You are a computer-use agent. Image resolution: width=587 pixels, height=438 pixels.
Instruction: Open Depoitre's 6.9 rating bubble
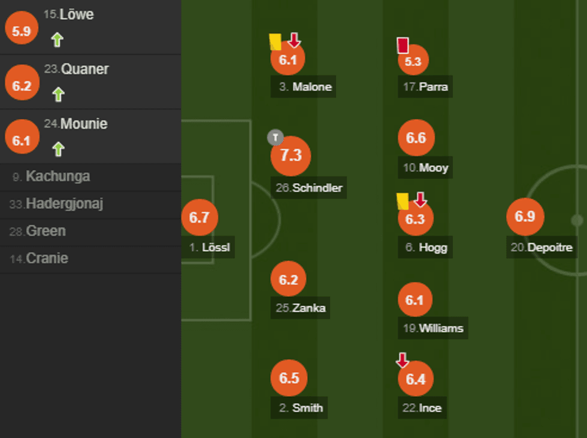(525, 217)
